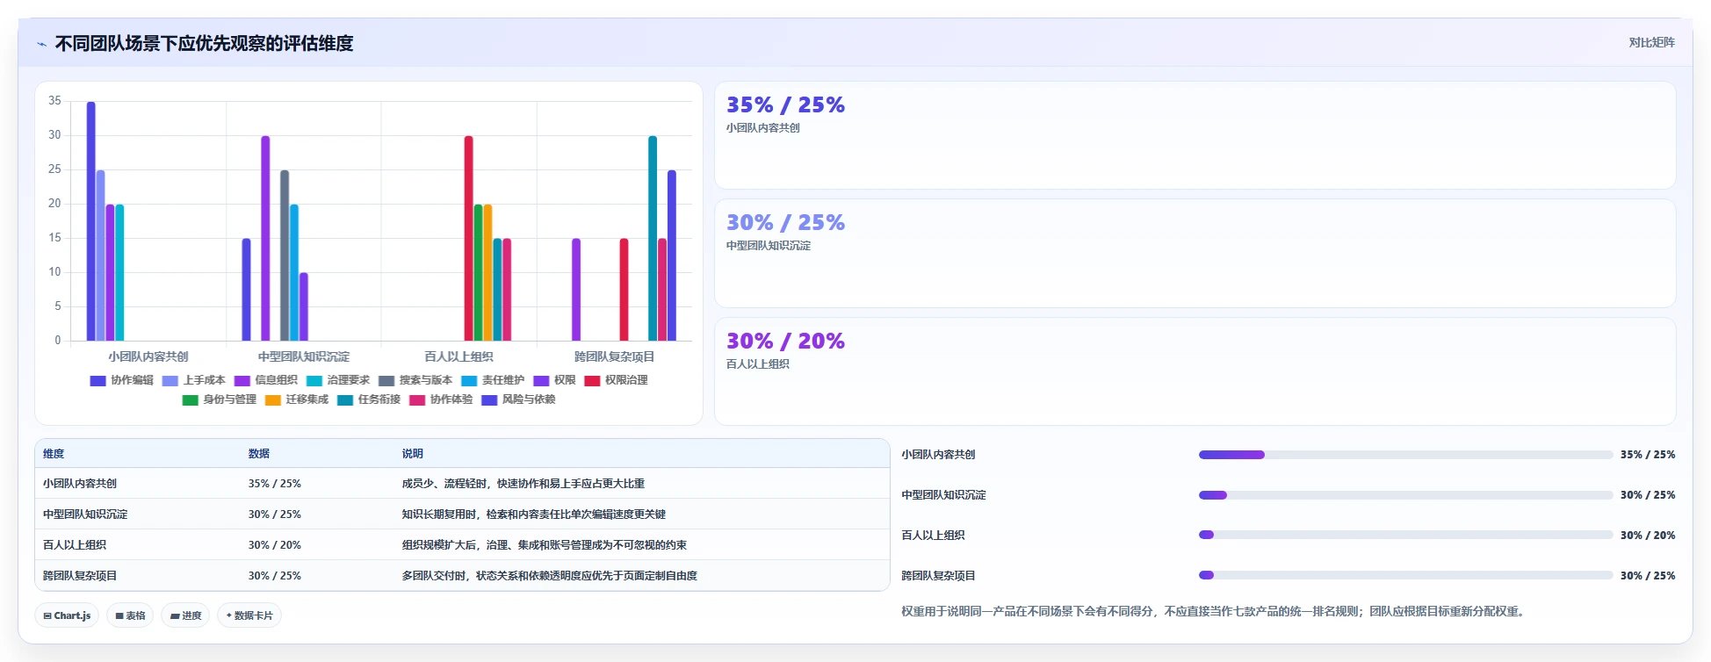Click the 跨团队复杂项目 x-axis label

click(x=615, y=356)
